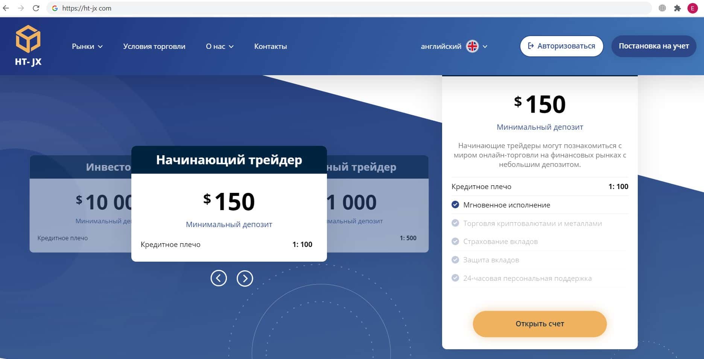Click Минимальный депозит label in center card

229,224
